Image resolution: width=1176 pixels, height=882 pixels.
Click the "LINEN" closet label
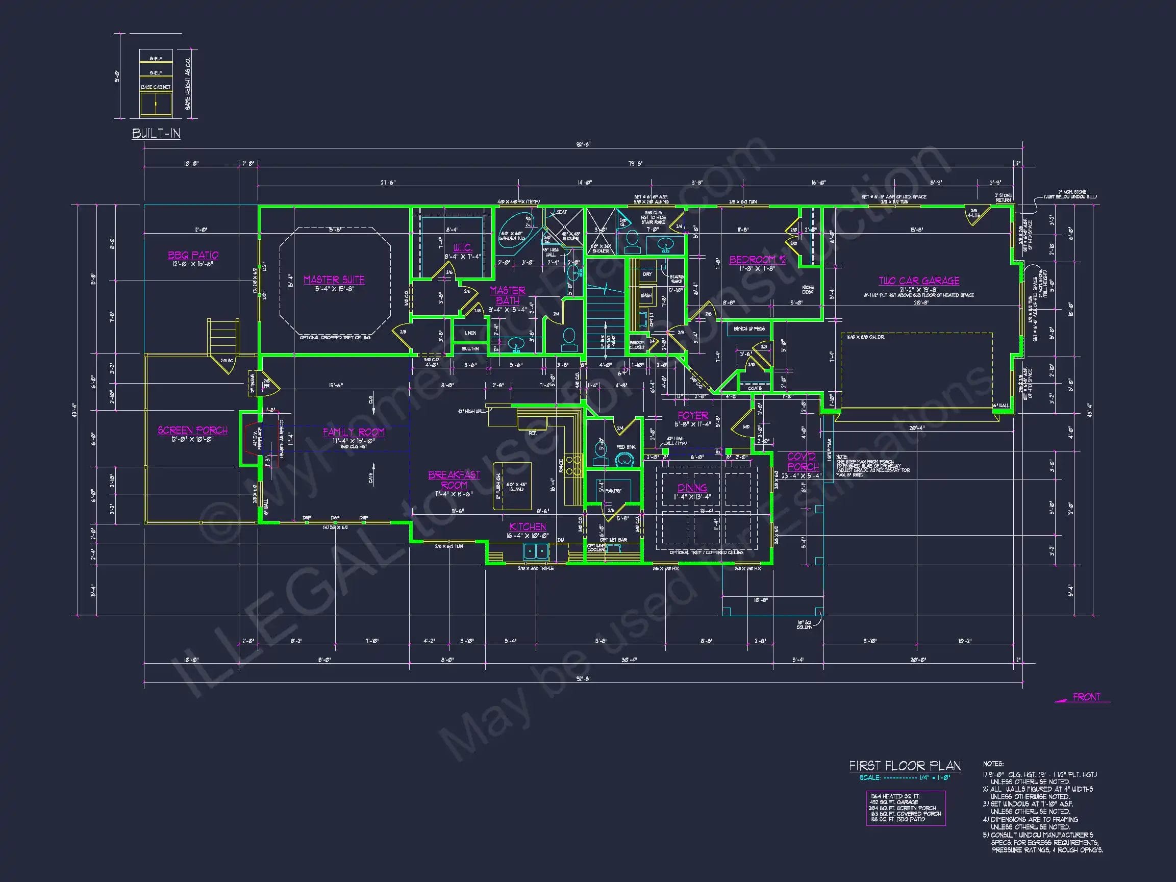(x=470, y=333)
